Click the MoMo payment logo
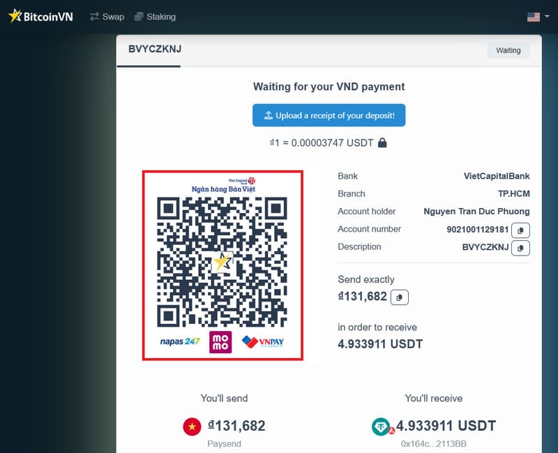This screenshot has height=453, width=558. tap(219, 342)
